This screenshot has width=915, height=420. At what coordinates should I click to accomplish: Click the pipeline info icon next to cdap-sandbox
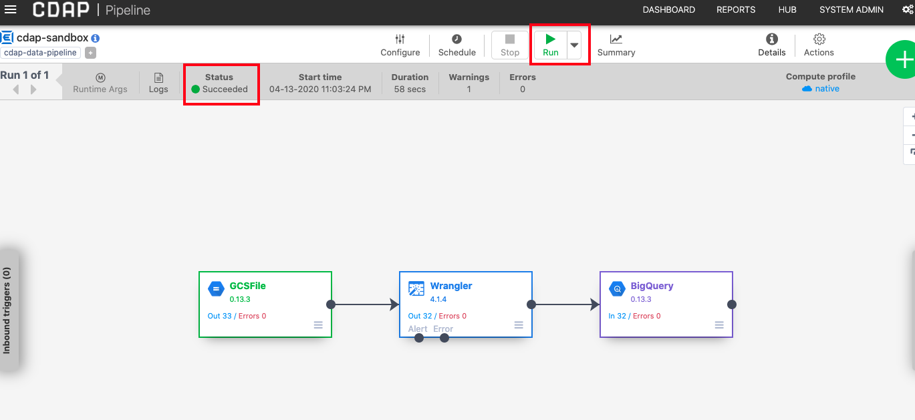96,39
